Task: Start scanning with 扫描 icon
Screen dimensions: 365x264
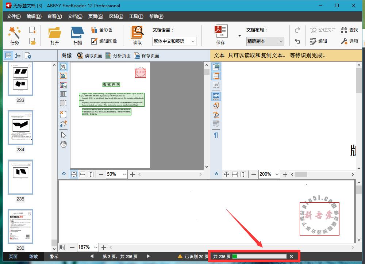Action: click(x=77, y=36)
